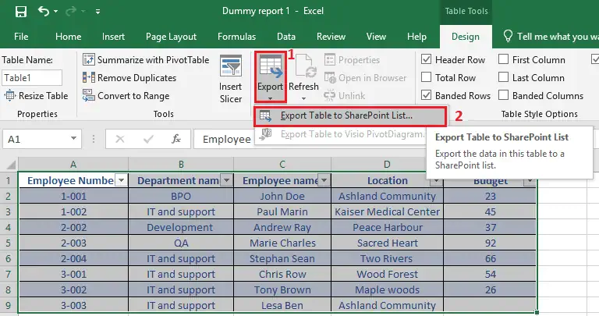Click the Undo arrow icon
The image size is (599, 316).
pyautogui.click(x=44, y=12)
